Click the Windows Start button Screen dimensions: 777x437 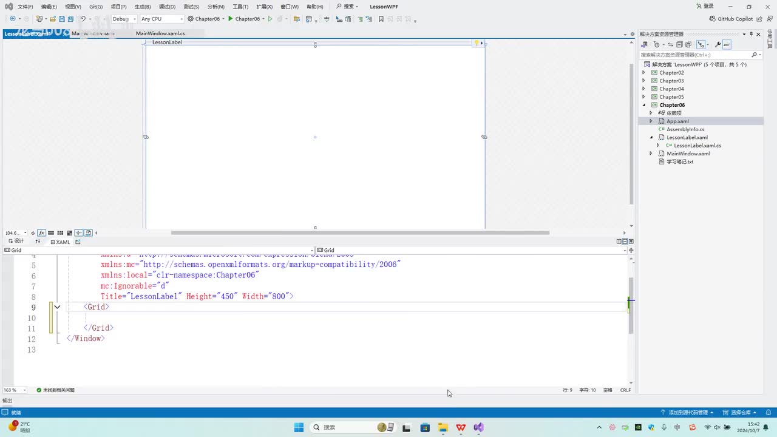pyautogui.click(x=299, y=427)
